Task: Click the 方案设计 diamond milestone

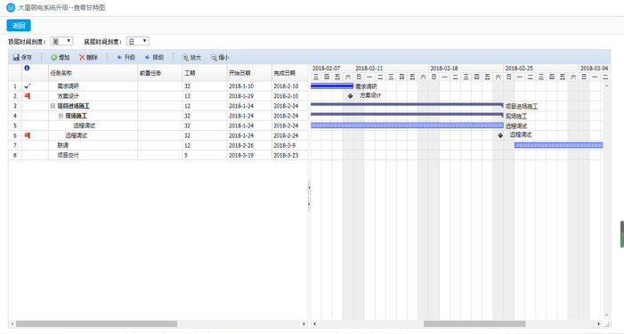Action: tap(350, 96)
